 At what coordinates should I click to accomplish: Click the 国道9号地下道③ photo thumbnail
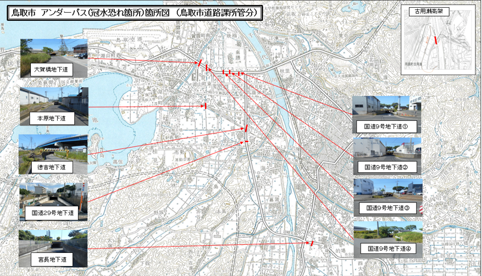tap(388, 198)
